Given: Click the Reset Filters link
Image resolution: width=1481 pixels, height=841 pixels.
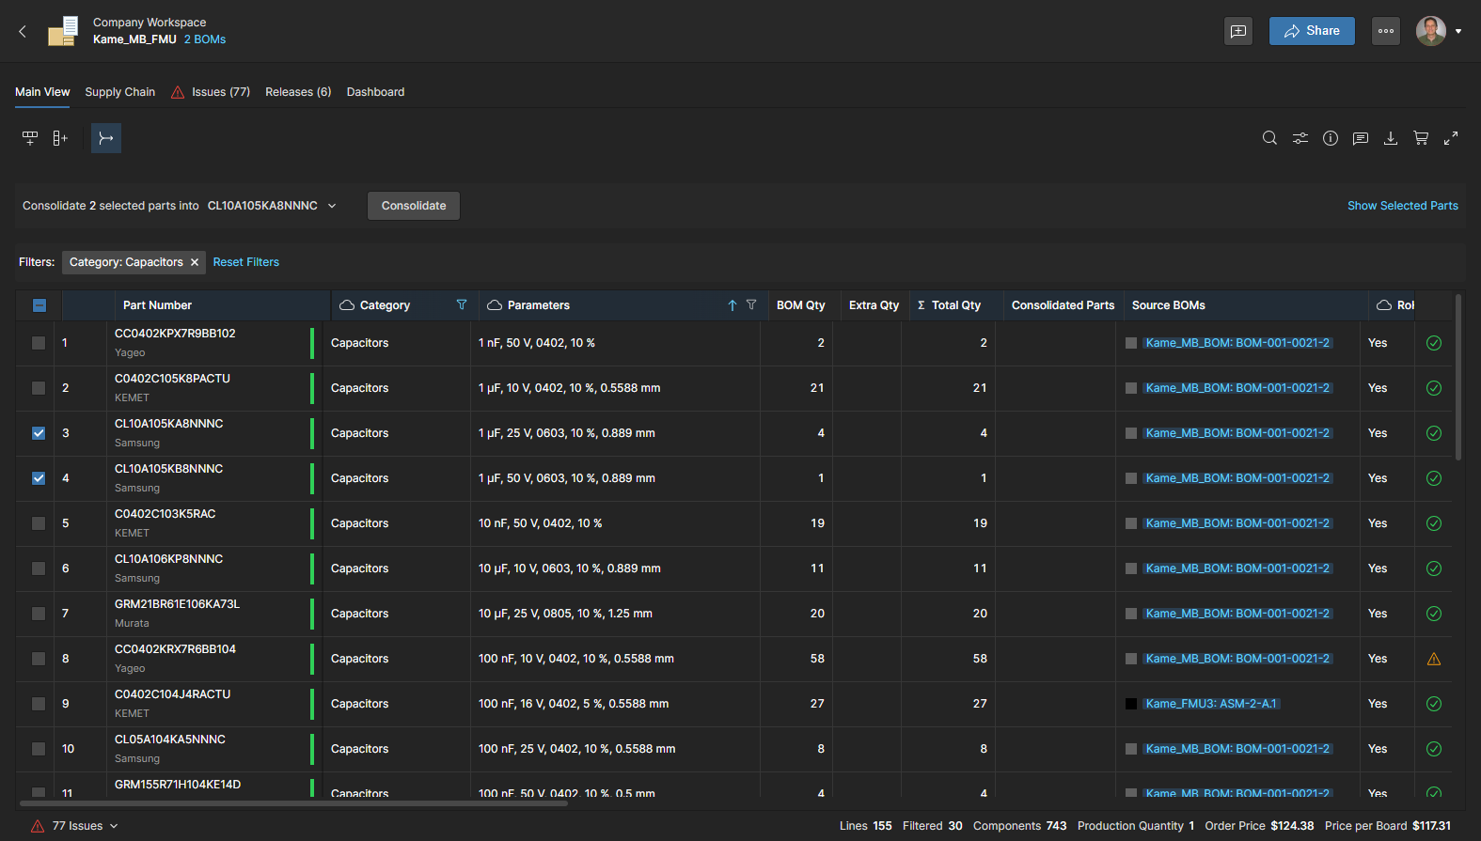Looking at the screenshot, I should click(x=245, y=262).
